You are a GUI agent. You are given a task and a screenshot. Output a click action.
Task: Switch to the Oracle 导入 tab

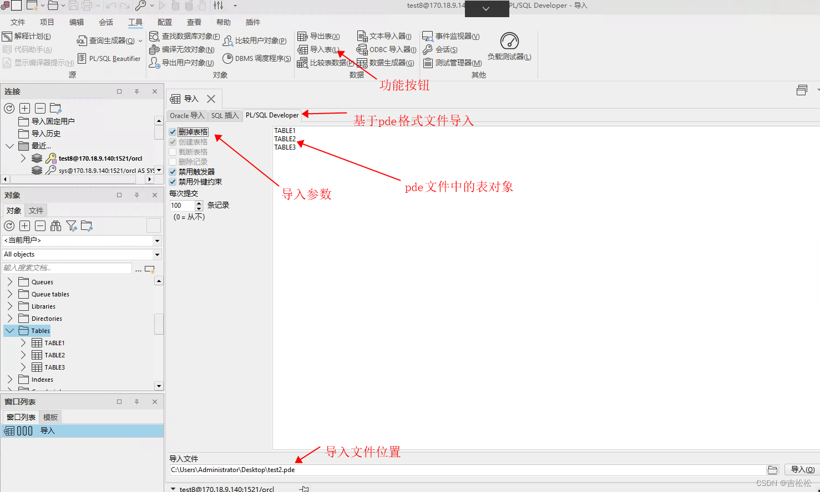(187, 115)
